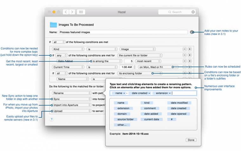
Task: Click the Images To Be Processed folder icon
Action: (53, 25)
